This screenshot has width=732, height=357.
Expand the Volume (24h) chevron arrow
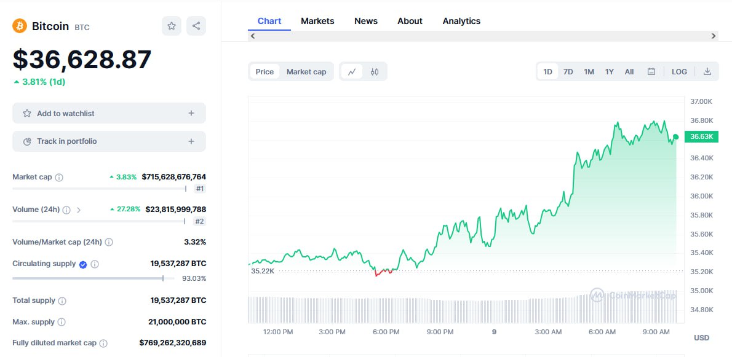click(x=79, y=210)
